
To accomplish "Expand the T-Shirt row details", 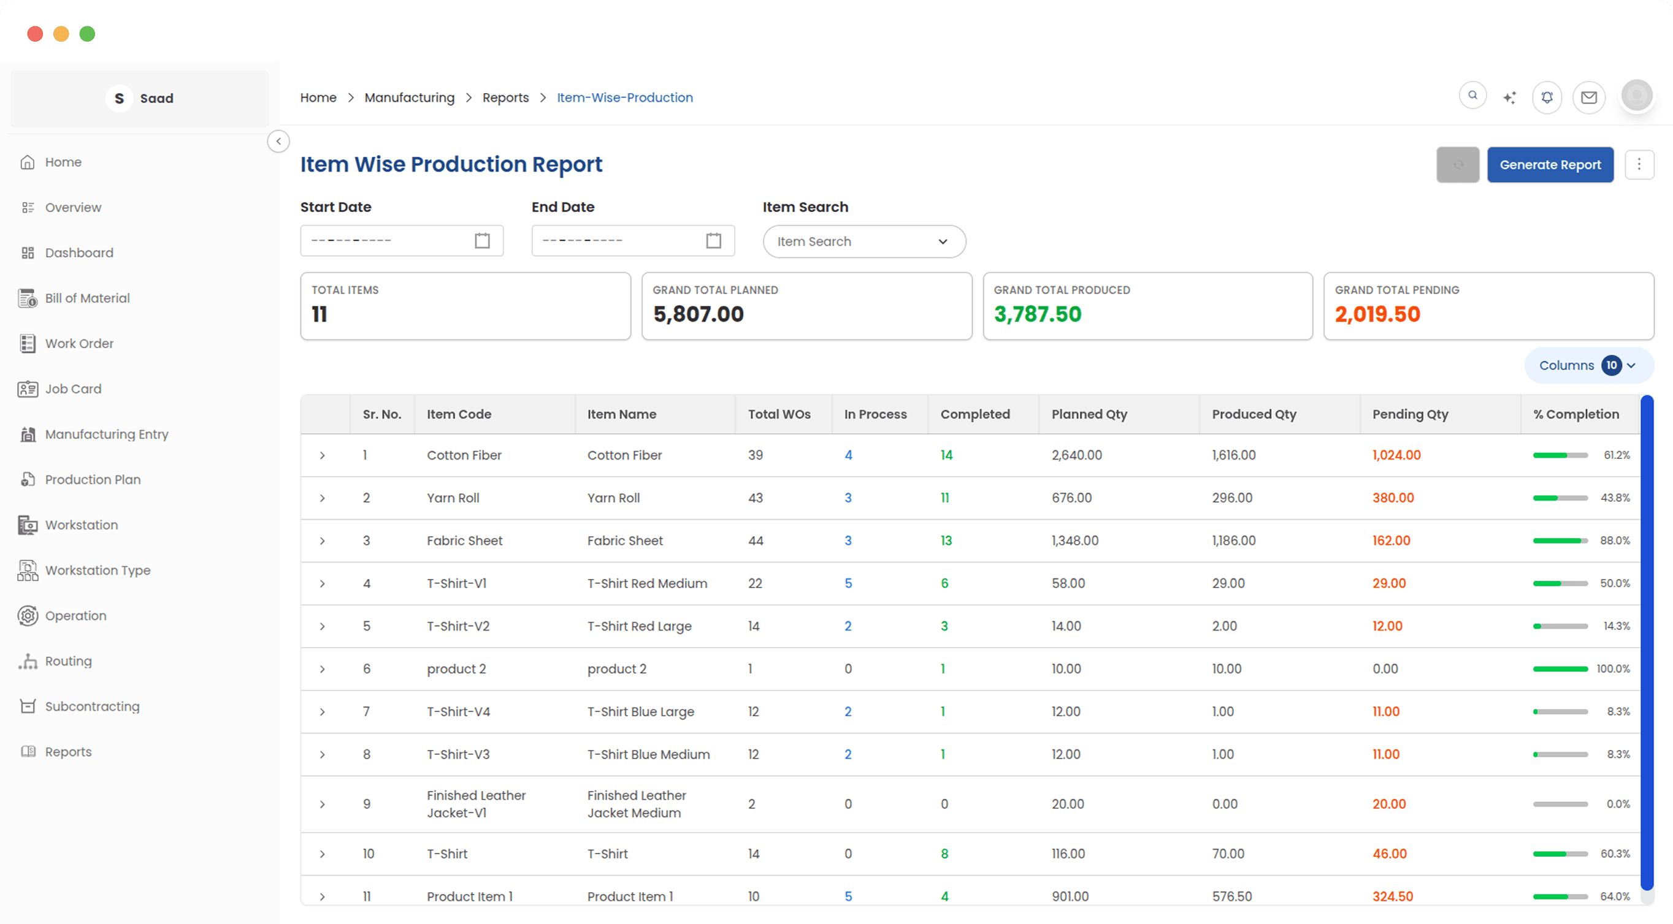I will (x=323, y=854).
